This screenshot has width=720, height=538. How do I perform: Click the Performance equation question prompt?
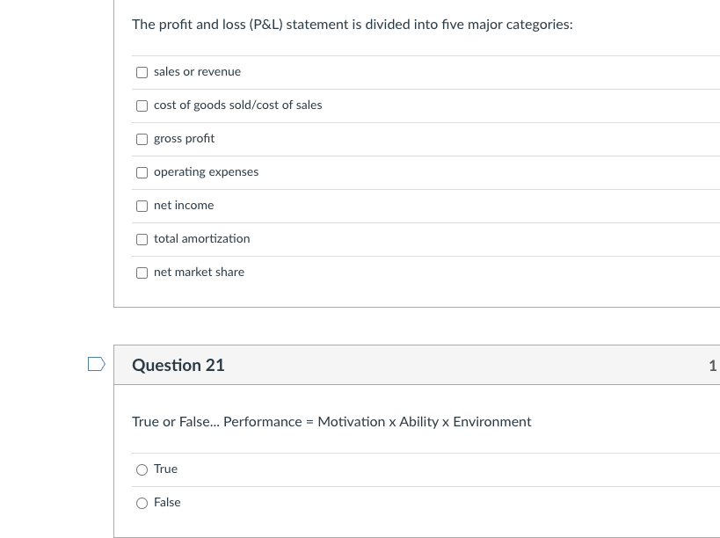click(x=331, y=421)
